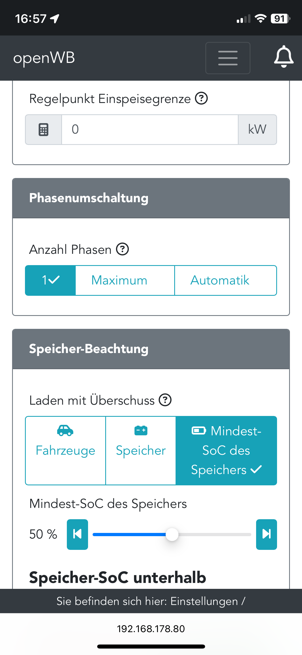Click the openWB brand link
The image size is (302, 655).
pos(44,58)
